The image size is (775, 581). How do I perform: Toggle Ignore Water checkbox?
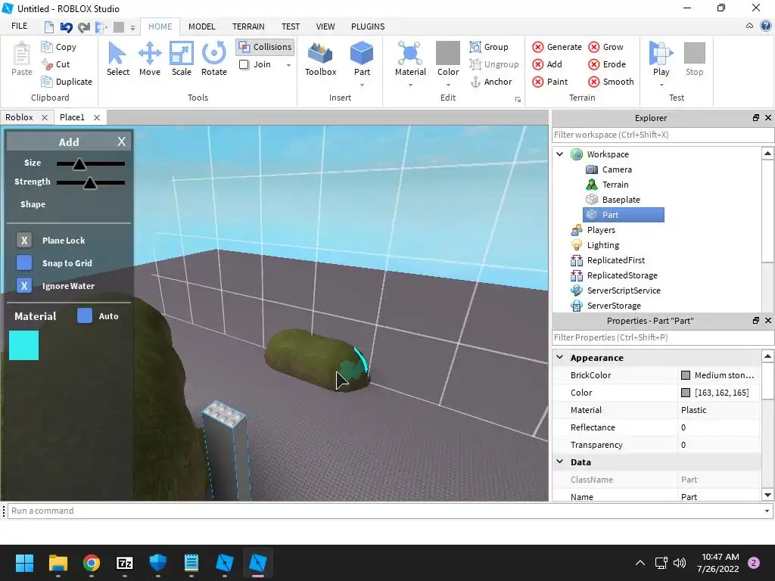click(23, 285)
